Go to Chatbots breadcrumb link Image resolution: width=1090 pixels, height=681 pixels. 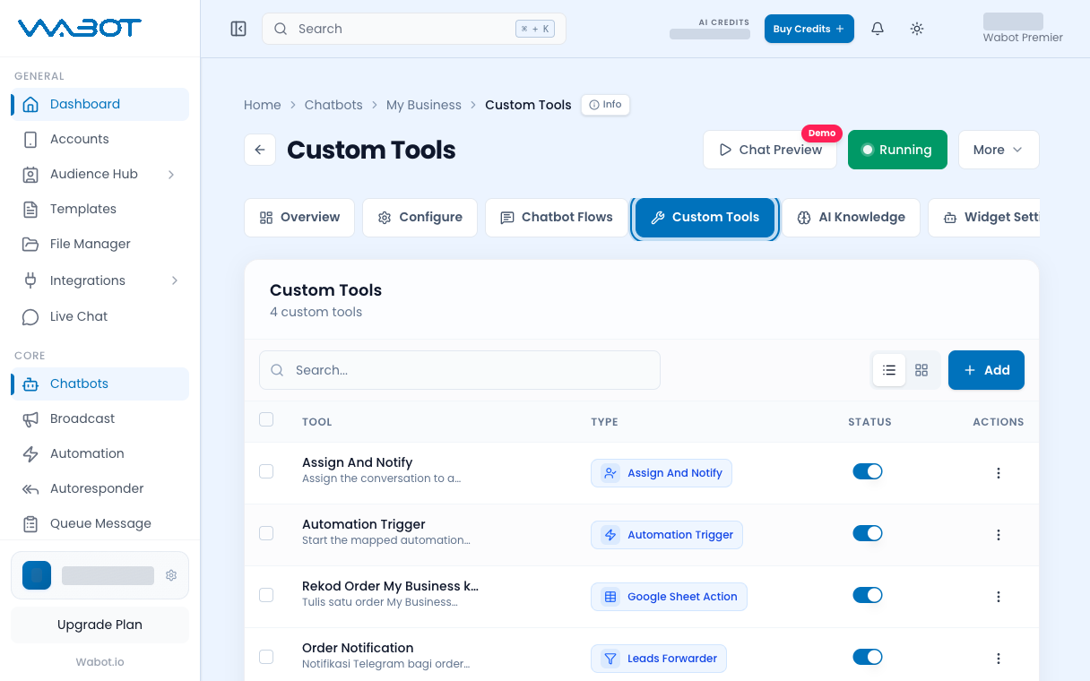click(333, 105)
